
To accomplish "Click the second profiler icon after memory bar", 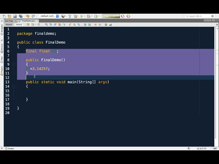I will coord(129,16).
